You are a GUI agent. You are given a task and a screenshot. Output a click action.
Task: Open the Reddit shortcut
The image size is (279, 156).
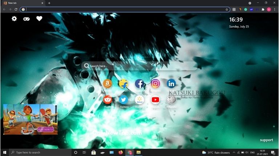pos(108,100)
